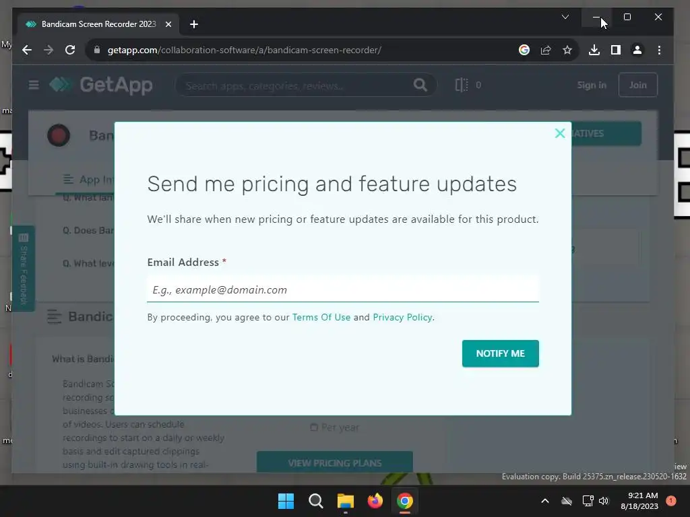690x517 pixels.
Task: Open File Explorer from taskbar
Action: coord(346,501)
